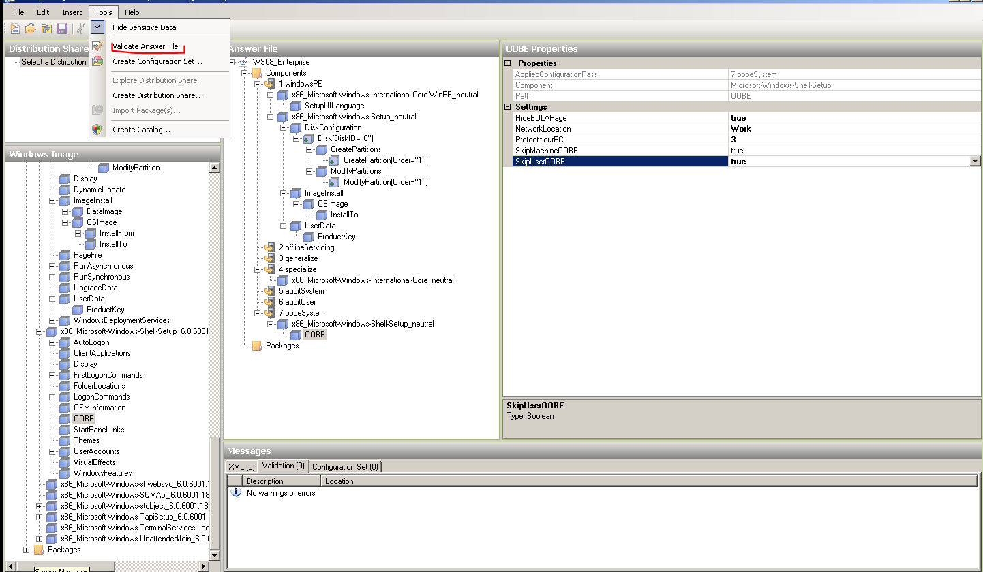This screenshot has height=572, width=983.
Task: Switch to the Configuration Set (0) tab
Action: 345,466
